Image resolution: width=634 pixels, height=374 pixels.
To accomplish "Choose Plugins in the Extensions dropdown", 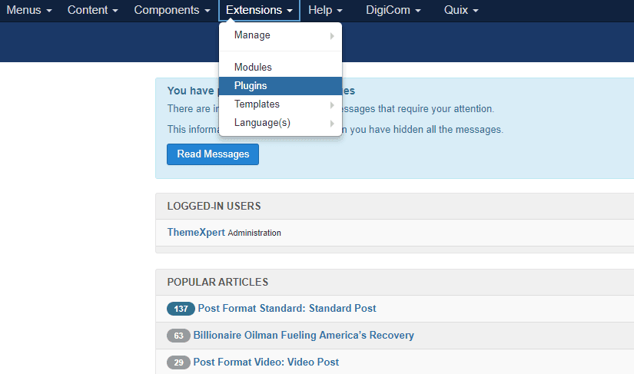I will (251, 86).
